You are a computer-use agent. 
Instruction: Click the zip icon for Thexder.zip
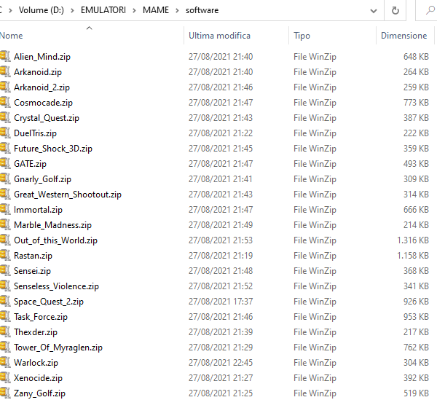[5, 331]
